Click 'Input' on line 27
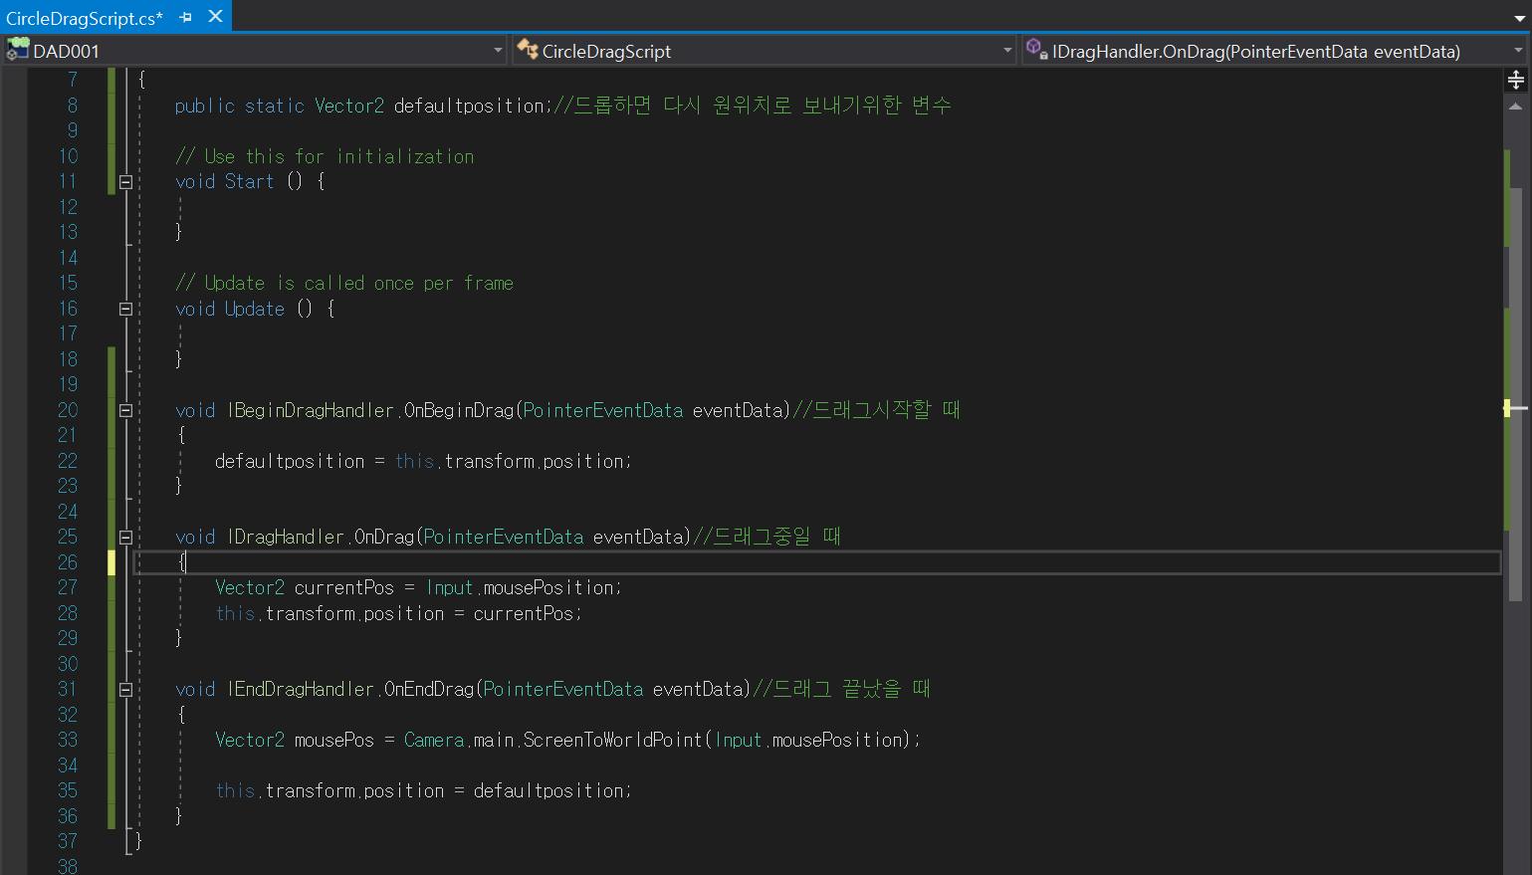 (x=450, y=587)
